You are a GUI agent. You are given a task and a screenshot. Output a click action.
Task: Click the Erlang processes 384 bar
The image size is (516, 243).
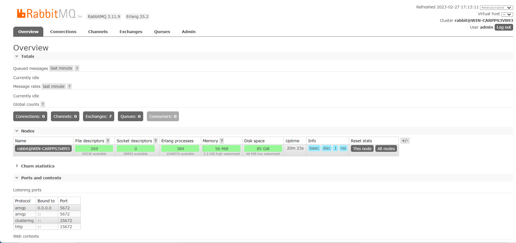(180, 149)
